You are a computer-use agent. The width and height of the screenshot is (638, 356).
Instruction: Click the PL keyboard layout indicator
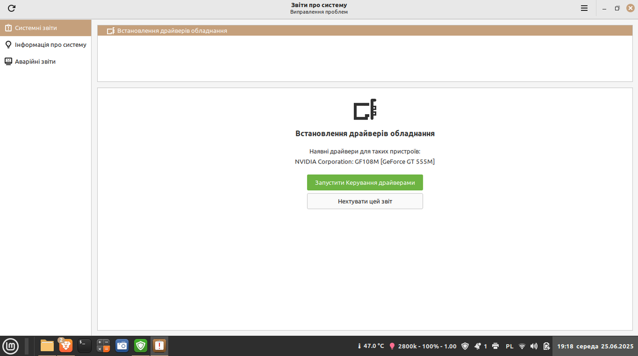[509, 346]
